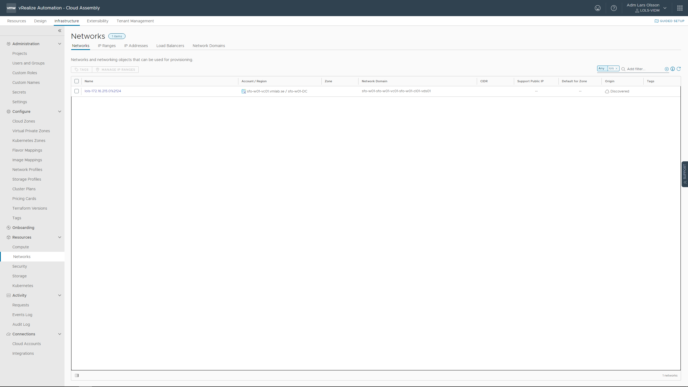
Task: Collapse the Resources section
Action: coord(60,237)
